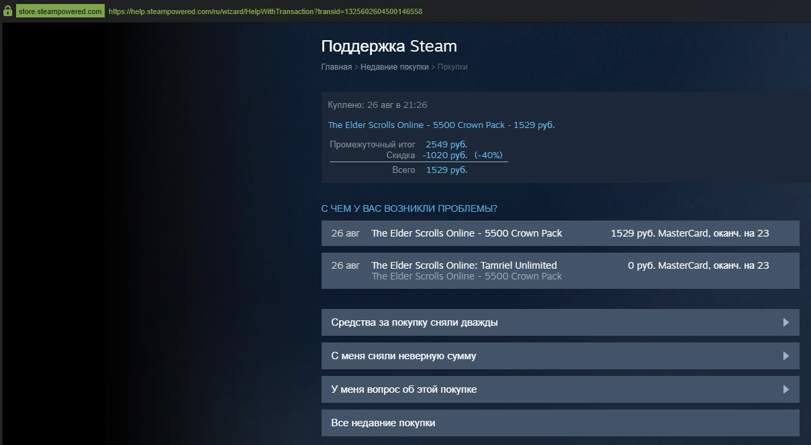Click 0 руб. MasterCard payment text
This screenshot has width=811, height=445.
click(x=698, y=265)
